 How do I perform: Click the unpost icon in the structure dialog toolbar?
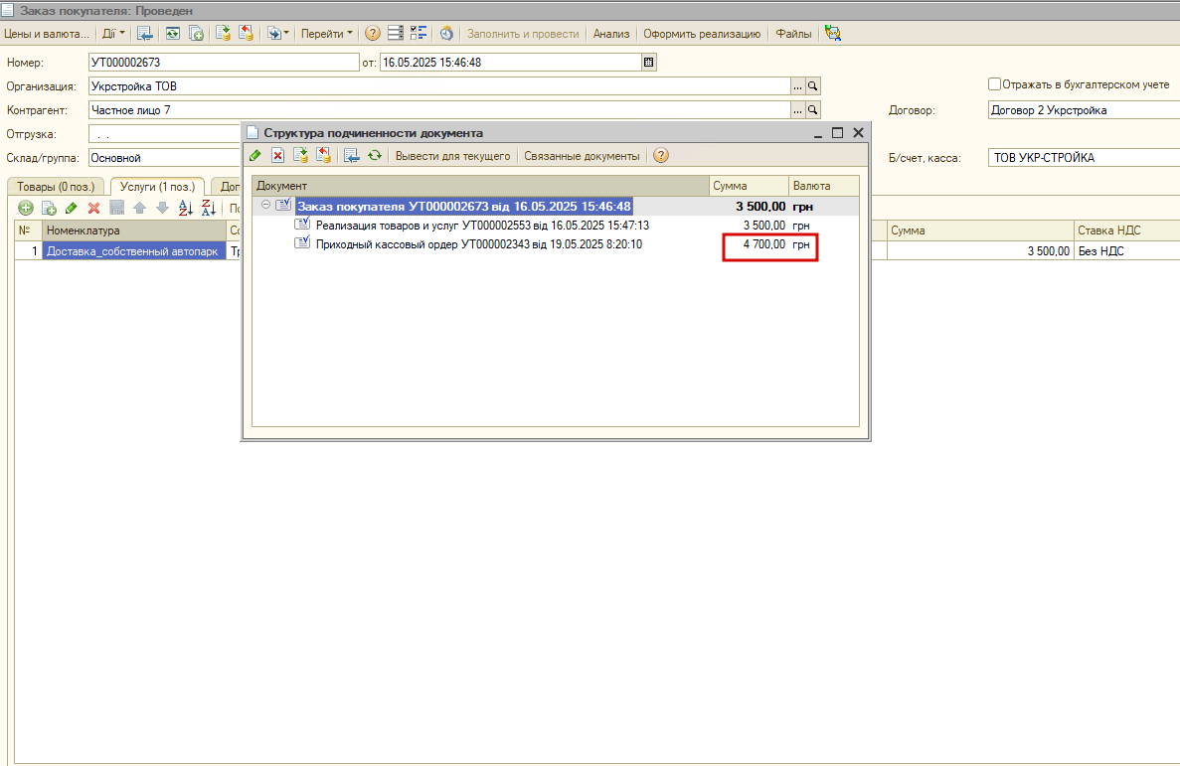324,156
